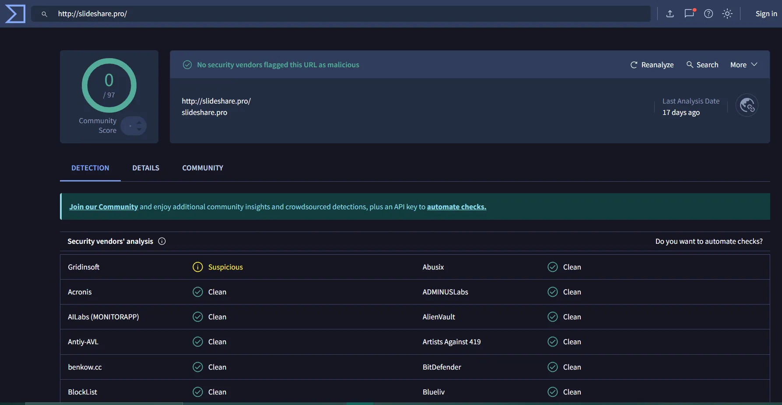This screenshot has width=782, height=405.
Task: Click Do you want to automate checks?
Action: 709,241
